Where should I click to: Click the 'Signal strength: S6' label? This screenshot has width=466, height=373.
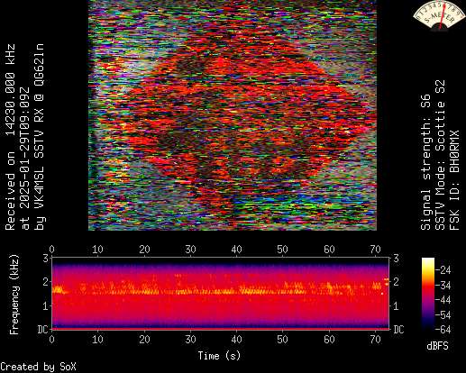[x=425, y=162]
